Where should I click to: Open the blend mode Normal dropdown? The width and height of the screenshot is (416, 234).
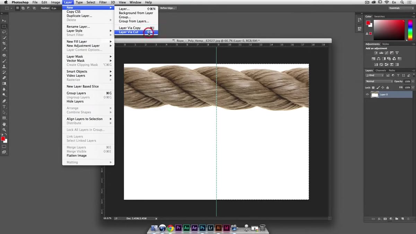coord(379,81)
